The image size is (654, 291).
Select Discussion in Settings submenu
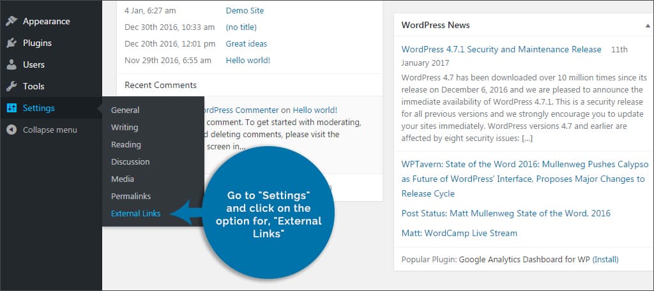pos(130,161)
